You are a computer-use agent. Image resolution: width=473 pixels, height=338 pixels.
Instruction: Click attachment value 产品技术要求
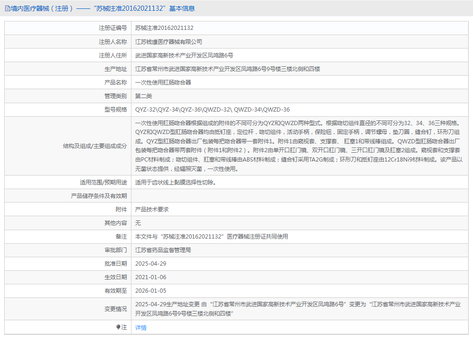point(152,210)
